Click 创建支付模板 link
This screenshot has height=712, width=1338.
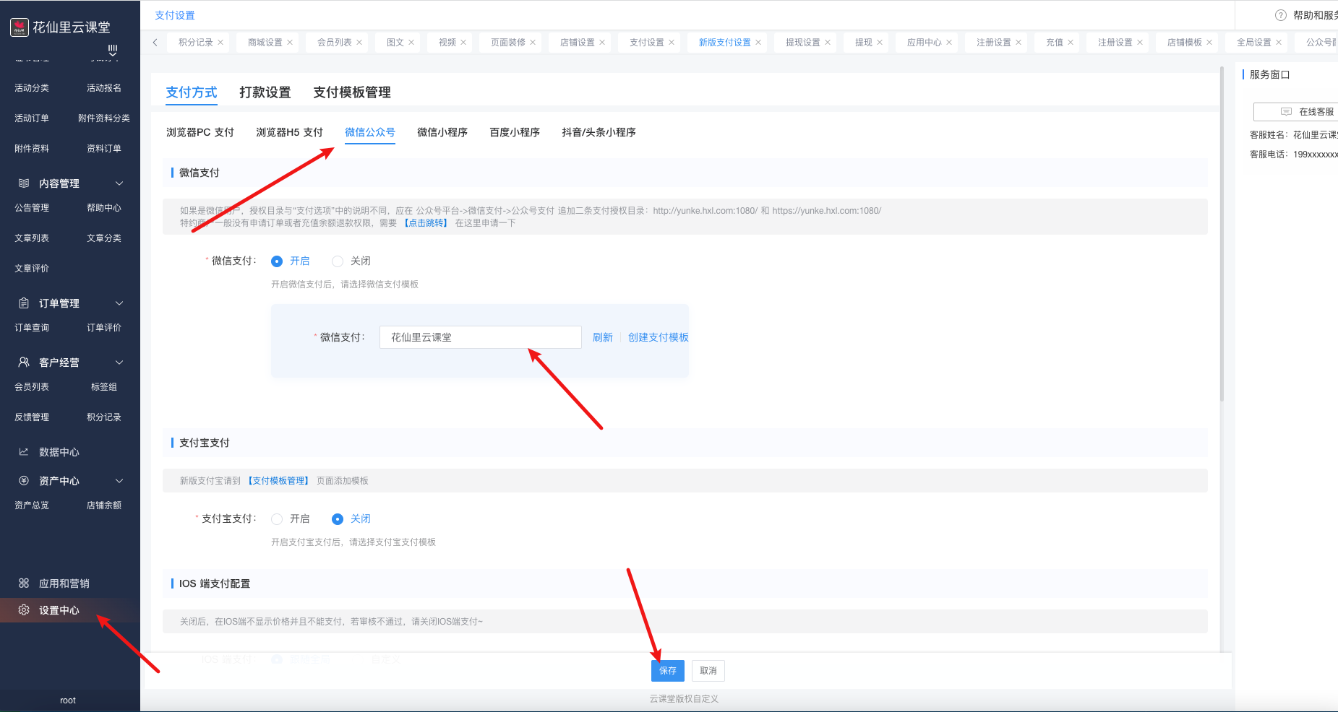(x=659, y=337)
